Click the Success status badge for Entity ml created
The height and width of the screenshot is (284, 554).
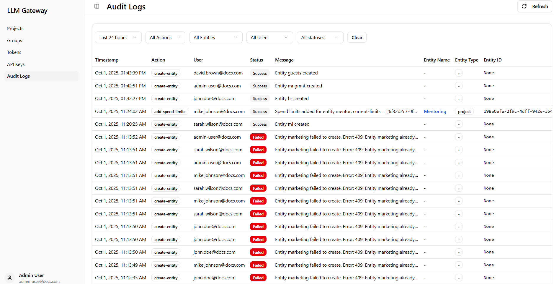(x=260, y=124)
